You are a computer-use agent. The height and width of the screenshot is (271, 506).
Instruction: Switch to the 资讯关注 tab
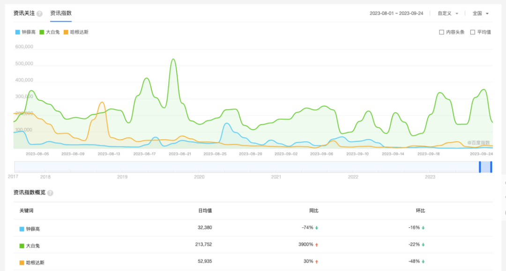(24, 13)
